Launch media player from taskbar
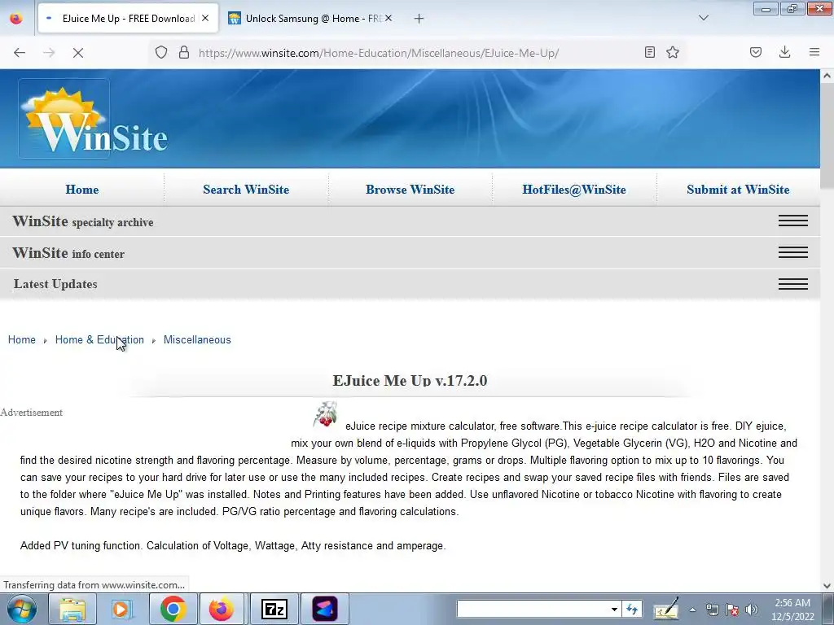Viewport: 834px width, 625px height. 122,609
